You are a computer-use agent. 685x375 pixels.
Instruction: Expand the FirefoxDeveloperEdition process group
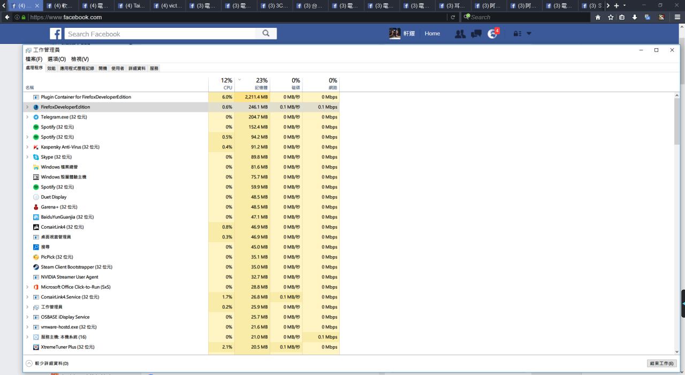coord(27,107)
